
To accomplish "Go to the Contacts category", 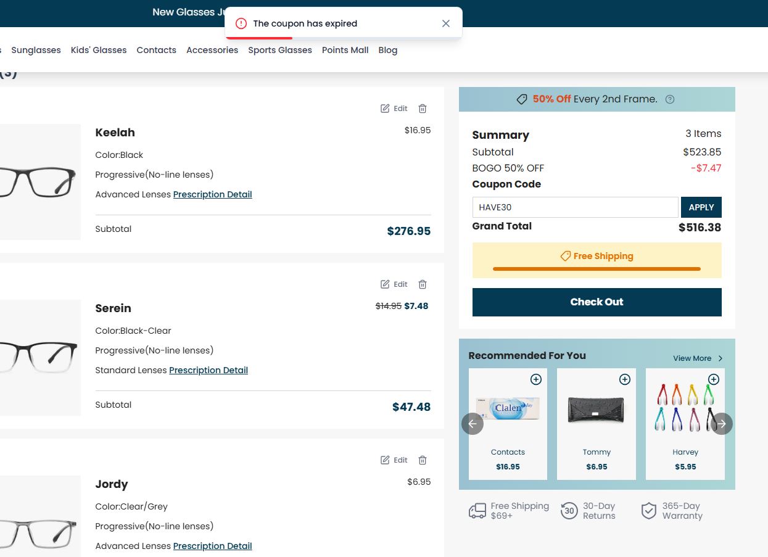I will tap(157, 50).
